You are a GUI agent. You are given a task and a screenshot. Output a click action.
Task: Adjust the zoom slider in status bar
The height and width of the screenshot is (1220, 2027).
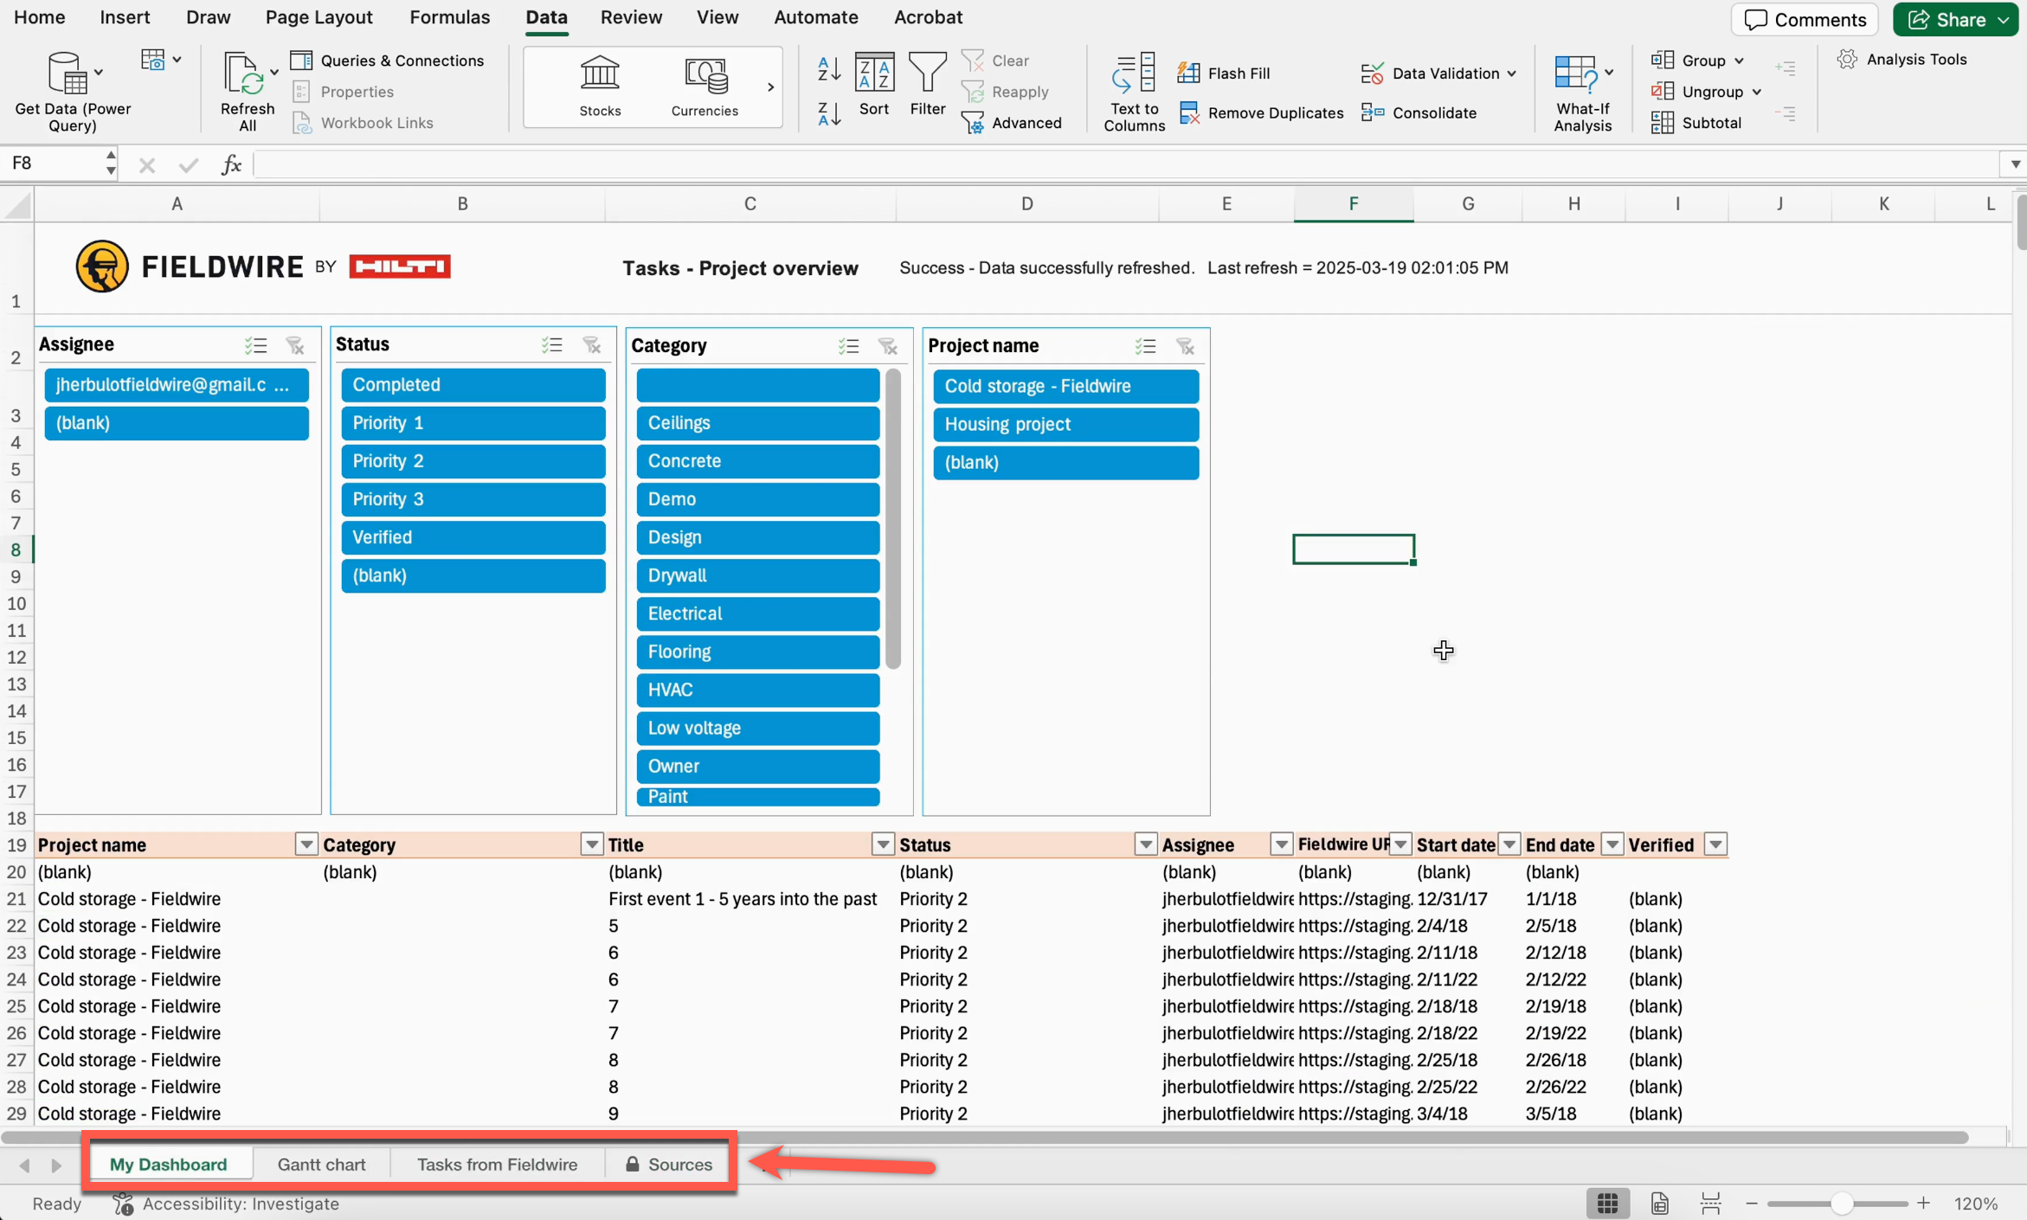coord(1840,1204)
